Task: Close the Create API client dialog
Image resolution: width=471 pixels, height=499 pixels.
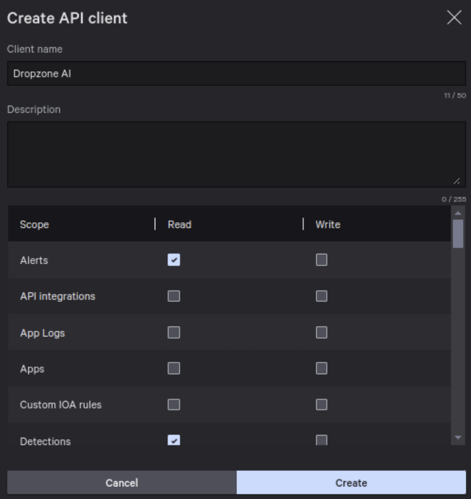Action: coord(454,18)
